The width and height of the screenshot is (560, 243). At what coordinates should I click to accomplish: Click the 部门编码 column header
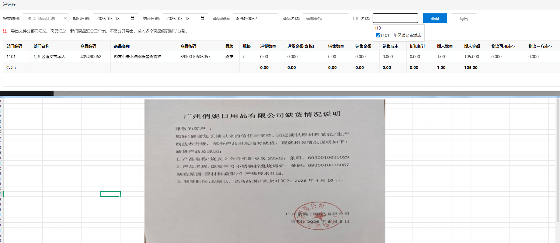pyautogui.click(x=14, y=46)
